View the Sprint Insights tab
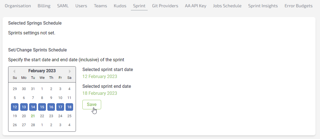 (x=263, y=6)
